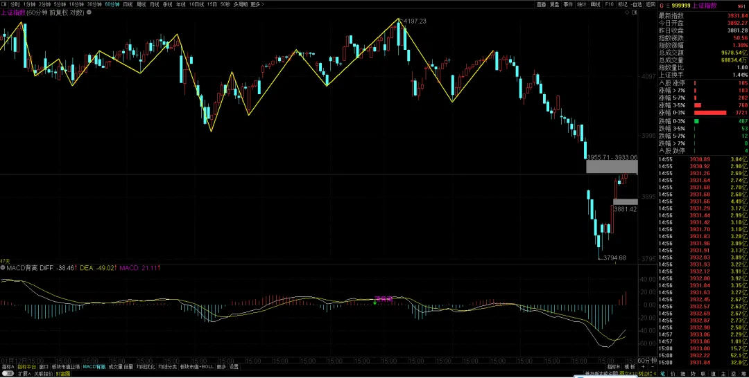This screenshot has height=378, width=749.
Task: Toggle the switch at bottom-left corner
Action: (x=8, y=374)
